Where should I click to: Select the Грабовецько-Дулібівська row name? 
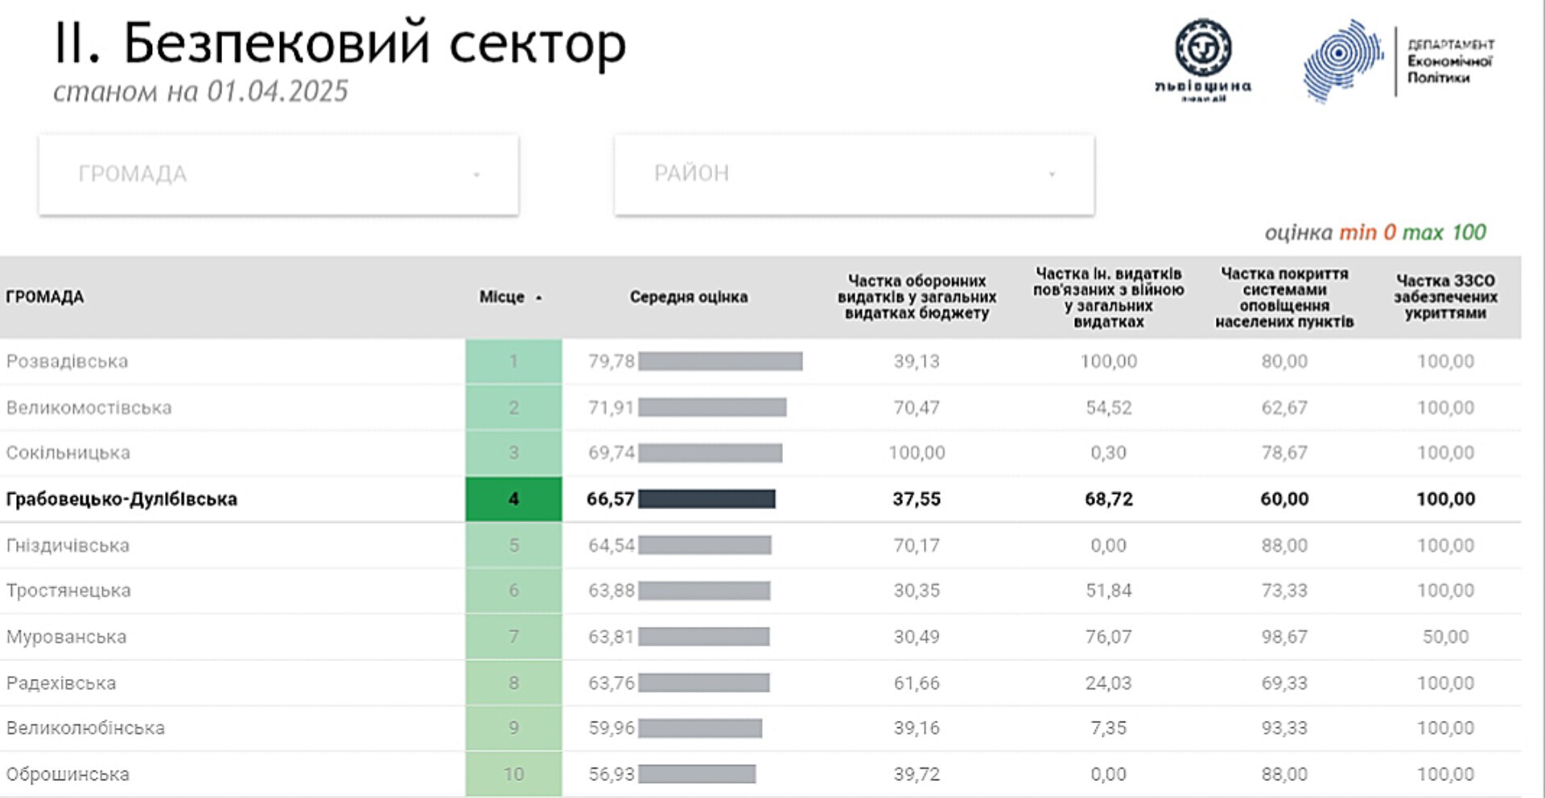point(122,499)
